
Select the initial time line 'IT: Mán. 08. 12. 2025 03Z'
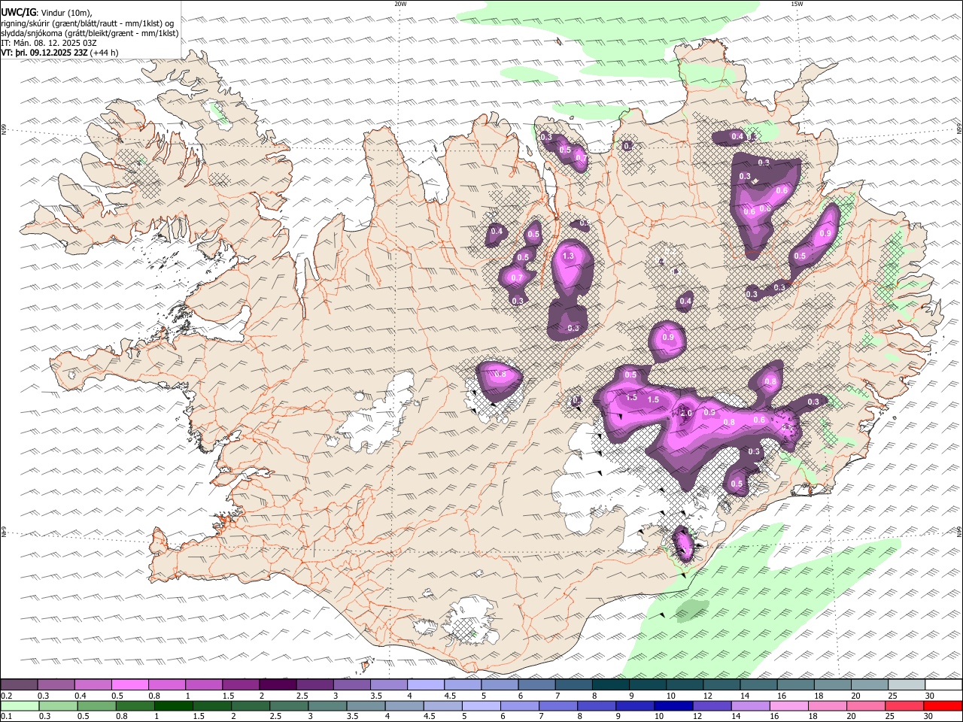pos(49,43)
